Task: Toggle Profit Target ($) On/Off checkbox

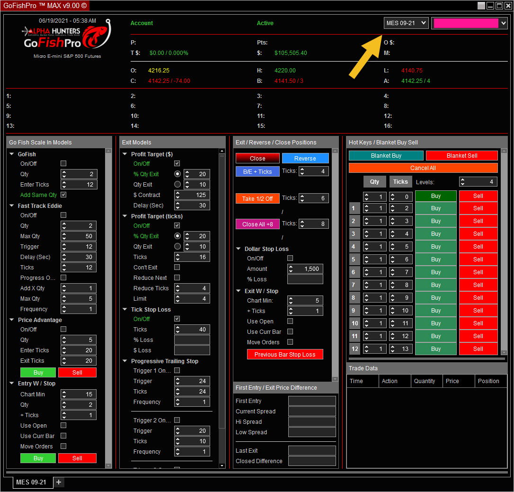Action: 177,163
